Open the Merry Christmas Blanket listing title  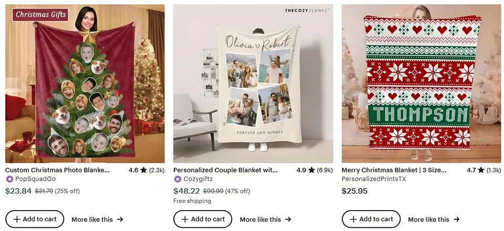point(394,170)
